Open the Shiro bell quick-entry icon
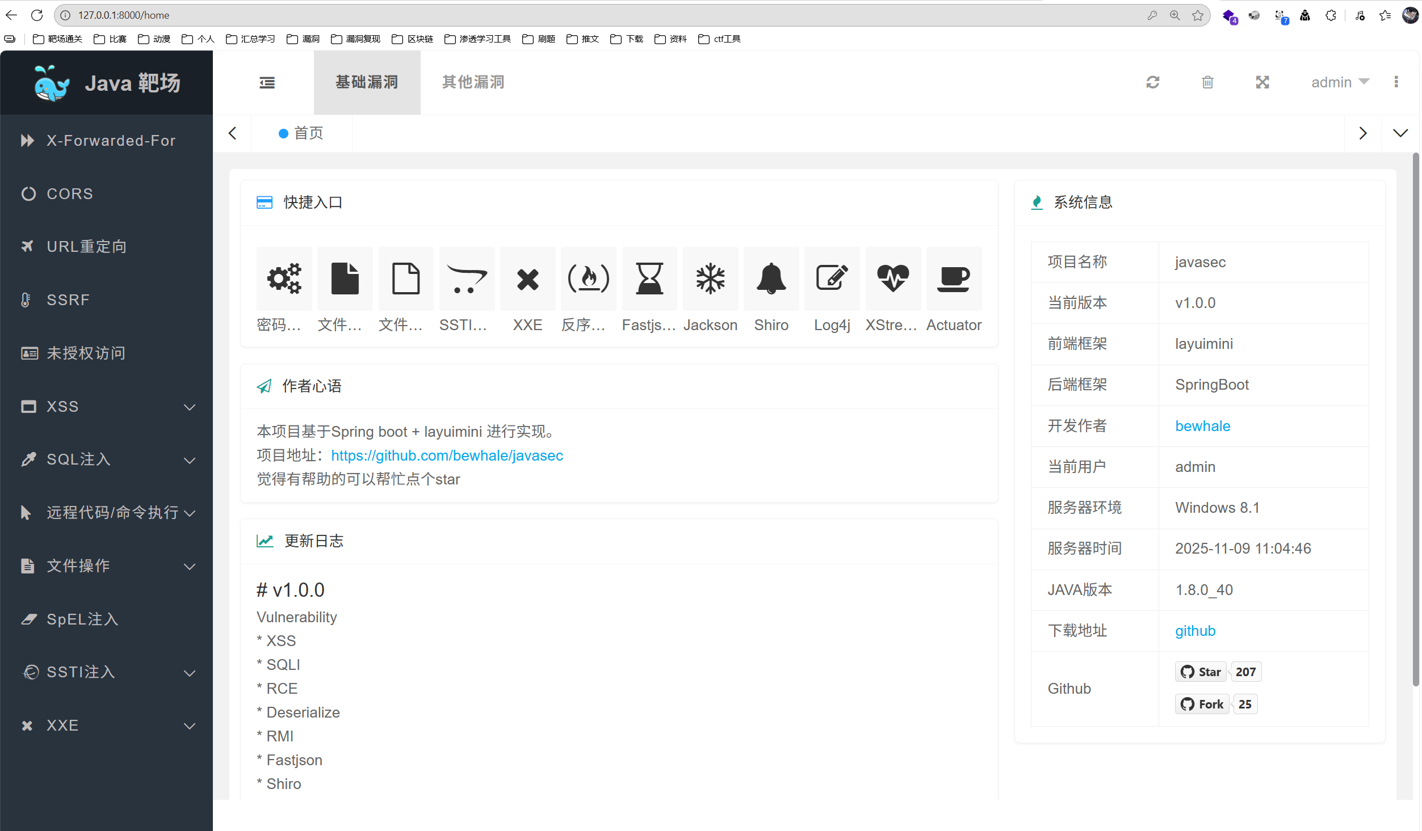The width and height of the screenshot is (1422, 831). 771,279
